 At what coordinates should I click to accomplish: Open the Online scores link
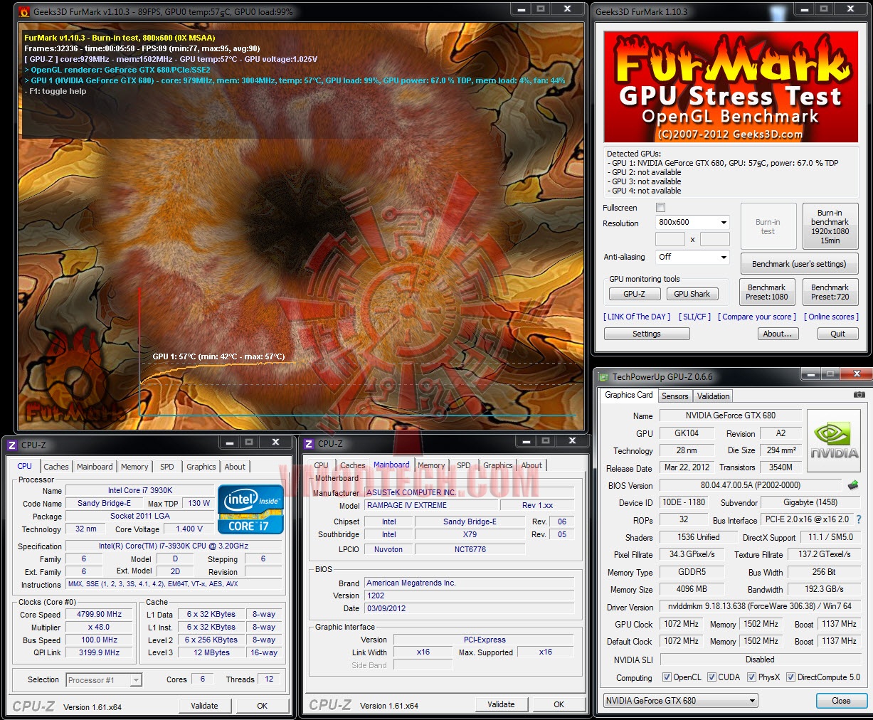(831, 317)
